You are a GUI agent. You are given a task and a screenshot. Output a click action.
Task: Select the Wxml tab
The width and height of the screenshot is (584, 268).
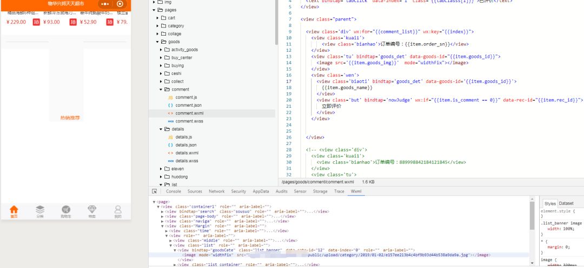pos(356,191)
